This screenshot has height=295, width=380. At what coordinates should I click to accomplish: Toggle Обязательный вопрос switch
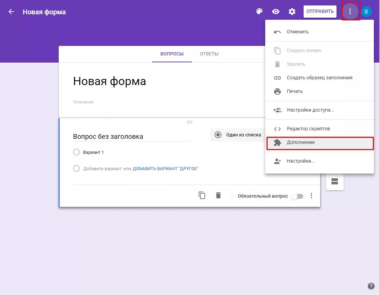297,196
